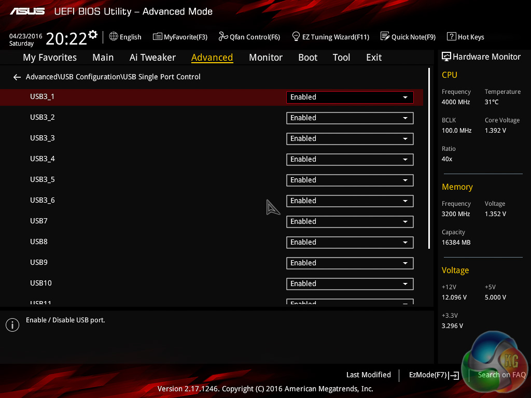Select the USB8 row label
Image resolution: width=531 pixels, height=398 pixels.
coord(39,241)
